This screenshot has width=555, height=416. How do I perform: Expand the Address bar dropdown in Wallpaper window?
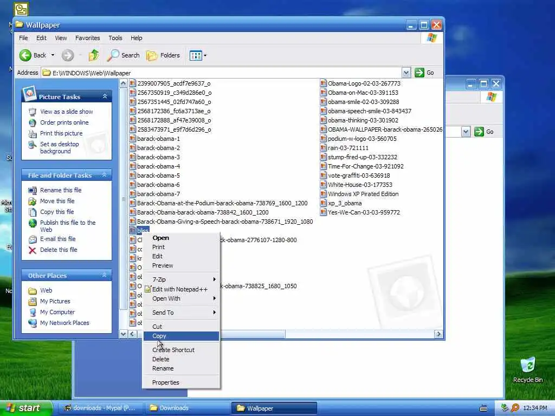(406, 73)
